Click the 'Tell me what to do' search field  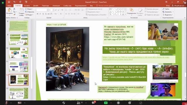[105, 6]
